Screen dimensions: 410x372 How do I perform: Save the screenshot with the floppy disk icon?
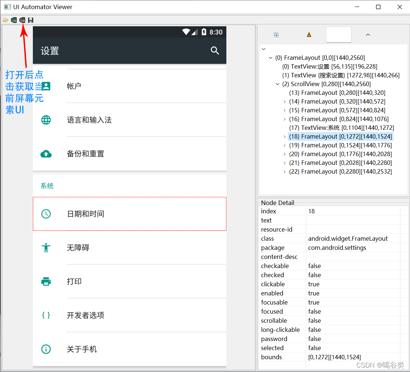point(31,20)
